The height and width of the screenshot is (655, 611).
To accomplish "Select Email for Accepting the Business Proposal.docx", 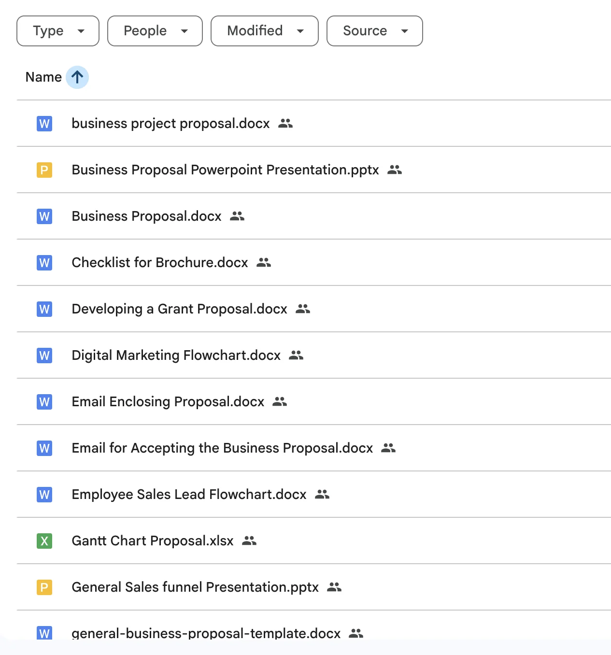I will 222,448.
